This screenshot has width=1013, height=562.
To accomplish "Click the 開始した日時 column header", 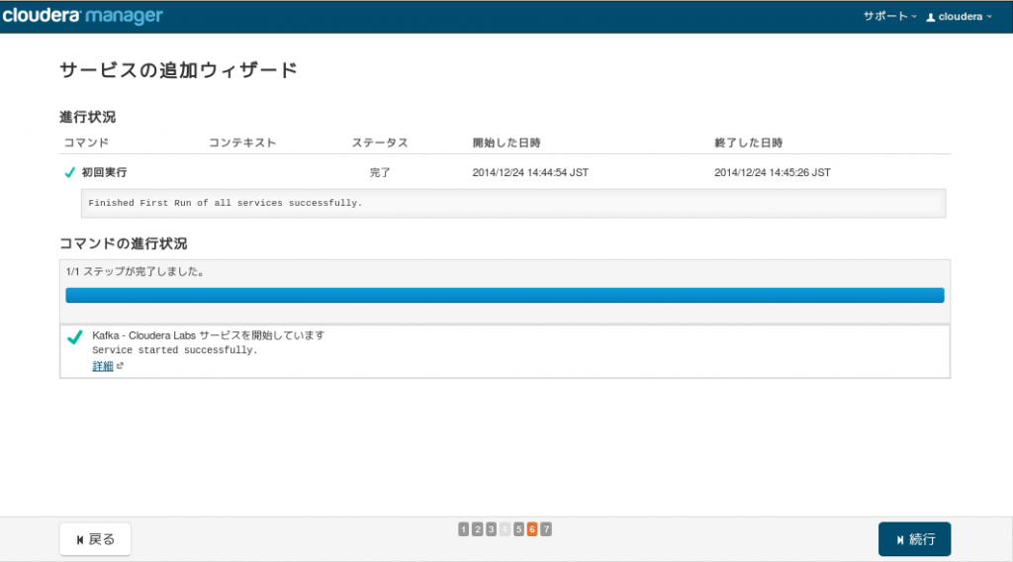I will tap(506, 142).
